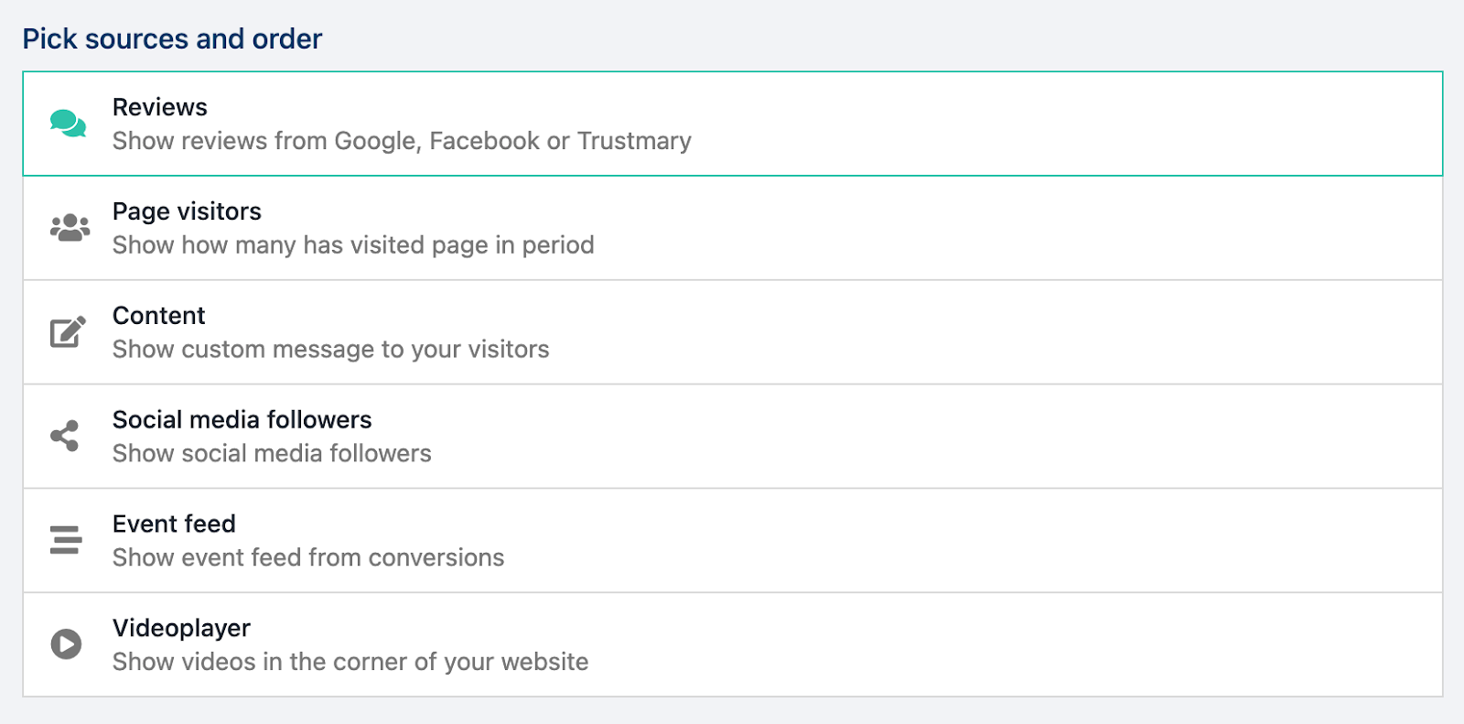Screen dimensions: 1464x724
Task: Click empty area of highlighted Reviews row
Action: coord(1052,124)
